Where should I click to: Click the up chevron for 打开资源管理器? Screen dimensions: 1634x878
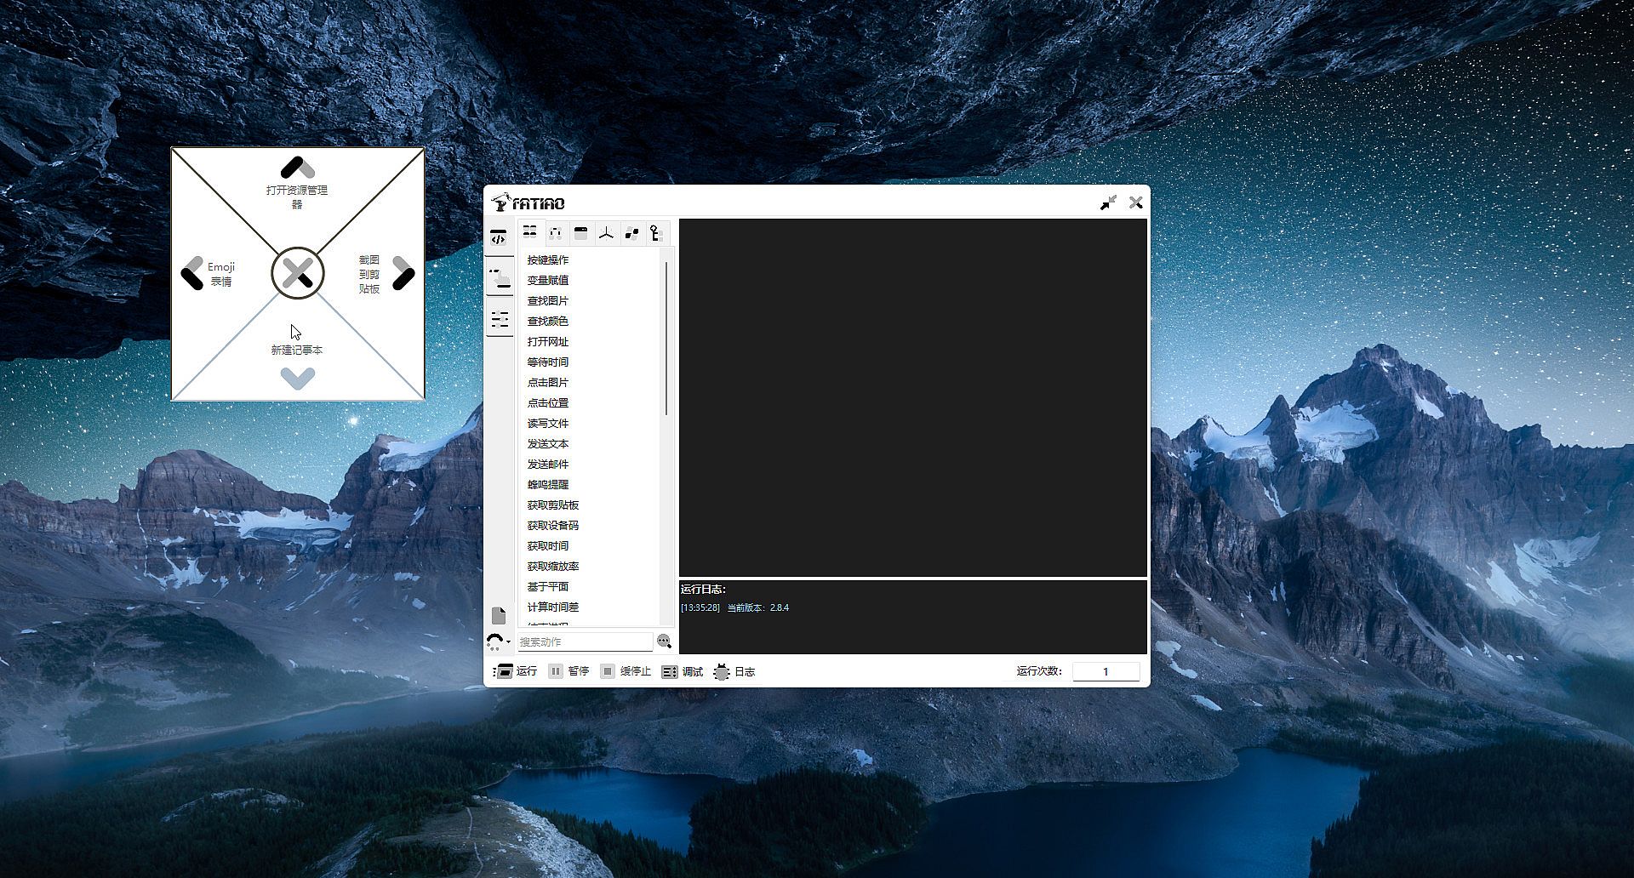coord(298,168)
